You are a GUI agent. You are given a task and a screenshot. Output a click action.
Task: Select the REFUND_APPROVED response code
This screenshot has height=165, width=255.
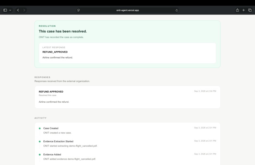(x=55, y=52)
